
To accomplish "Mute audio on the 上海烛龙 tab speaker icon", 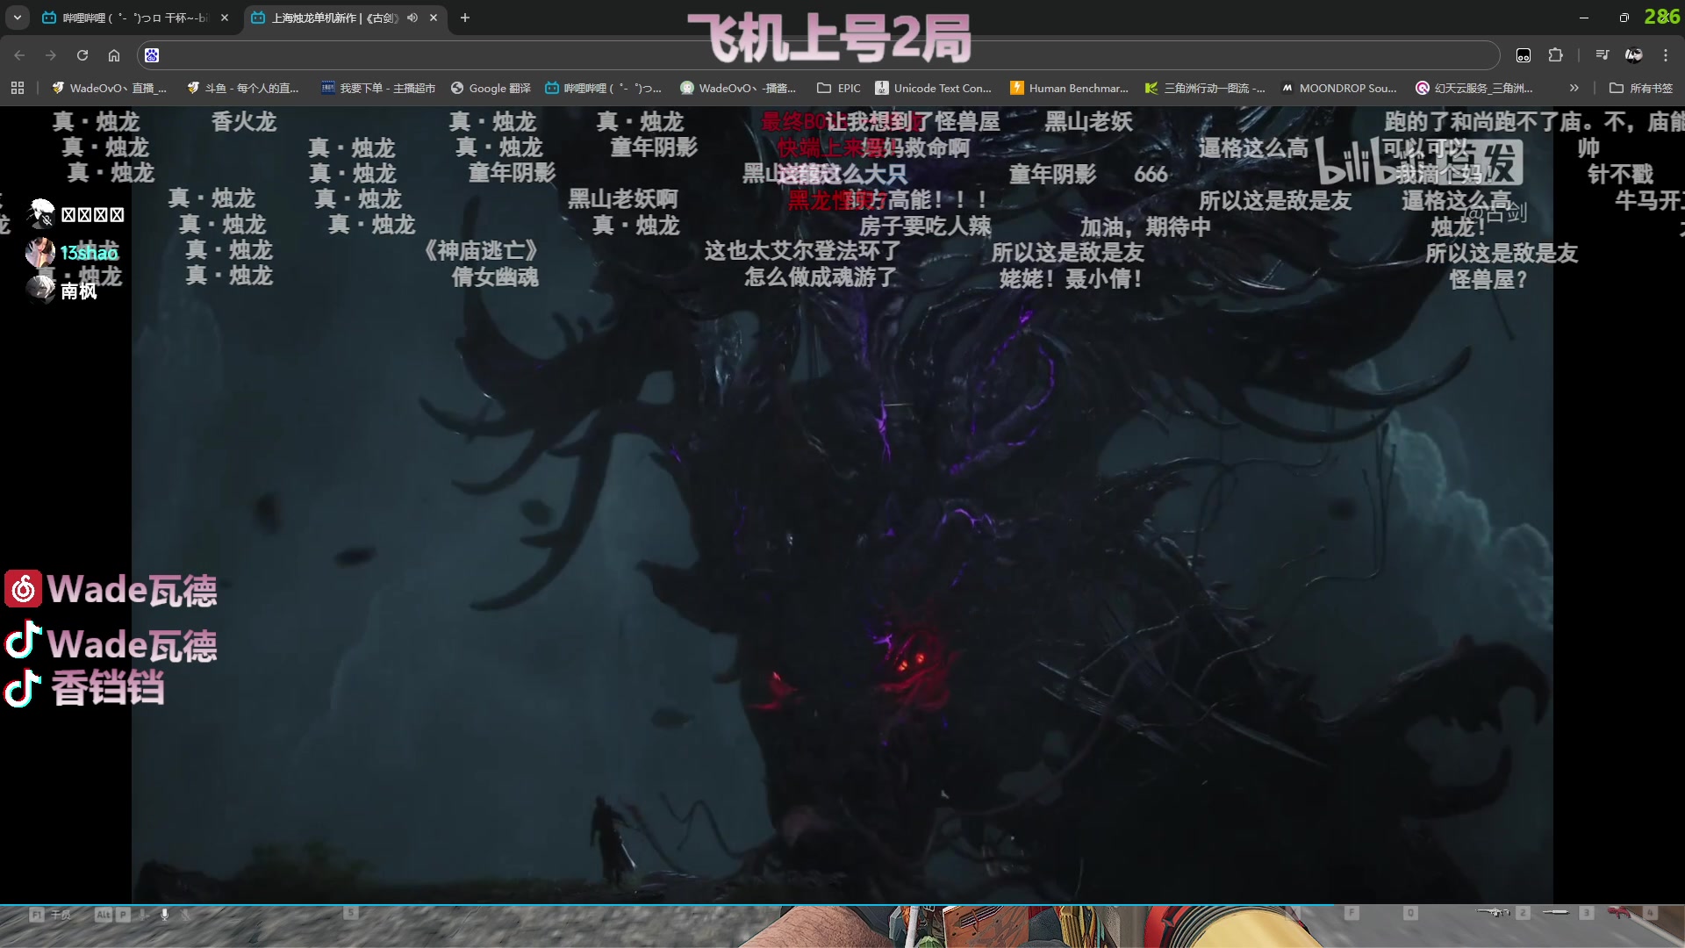I will [412, 18].
